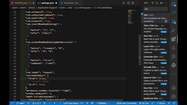Open the notifications bell in status bar
The image size is (187, 105).
[x=174, y=103]
